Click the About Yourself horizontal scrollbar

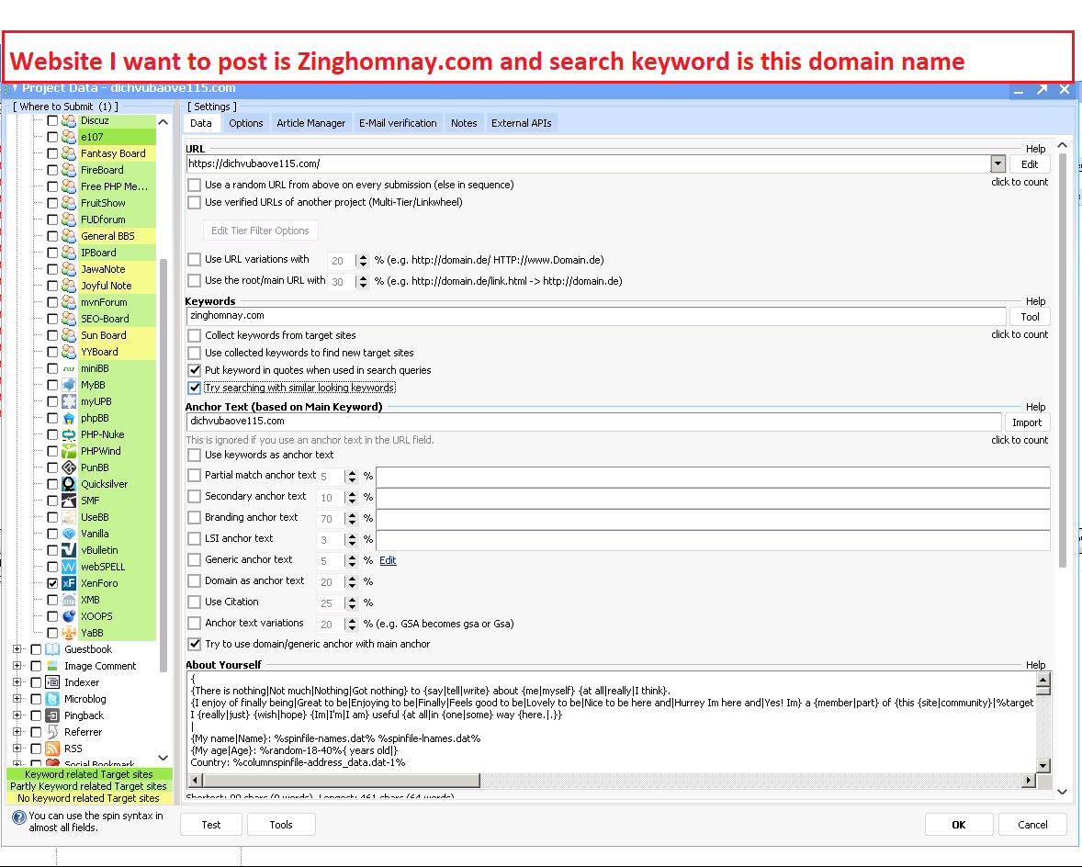click(x=341, y=780)
